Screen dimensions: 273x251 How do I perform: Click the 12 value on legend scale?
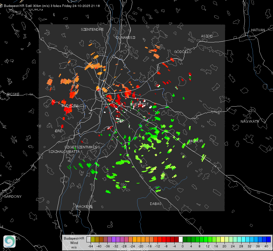pos(207,246)
